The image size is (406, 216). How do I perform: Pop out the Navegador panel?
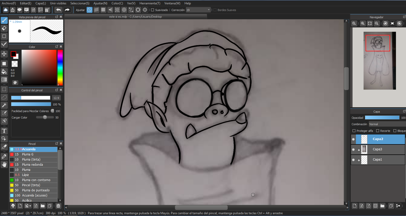pyautogui.click(x=404, y=17)
